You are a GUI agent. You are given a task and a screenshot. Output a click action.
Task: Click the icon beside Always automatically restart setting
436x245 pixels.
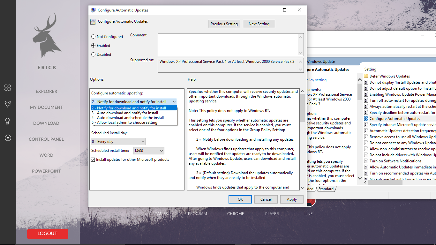366,107
